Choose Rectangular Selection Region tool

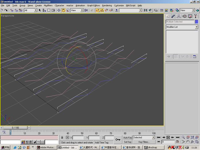click(x=49, y=10)
